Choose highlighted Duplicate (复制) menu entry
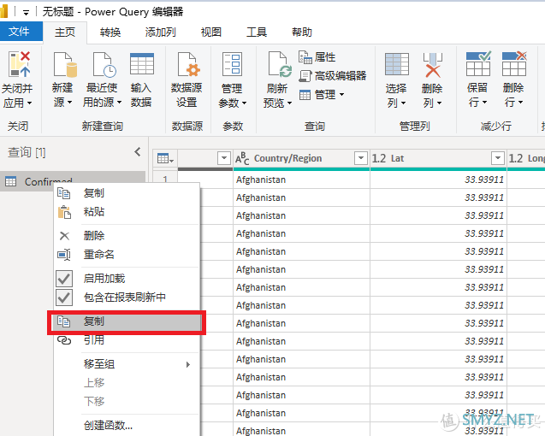 (x=127, y=321)
